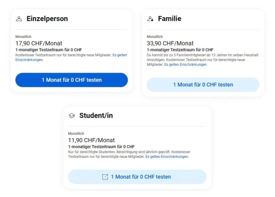Click the 33,90 CHF/Monat price
275x197 pixels.
170,43
